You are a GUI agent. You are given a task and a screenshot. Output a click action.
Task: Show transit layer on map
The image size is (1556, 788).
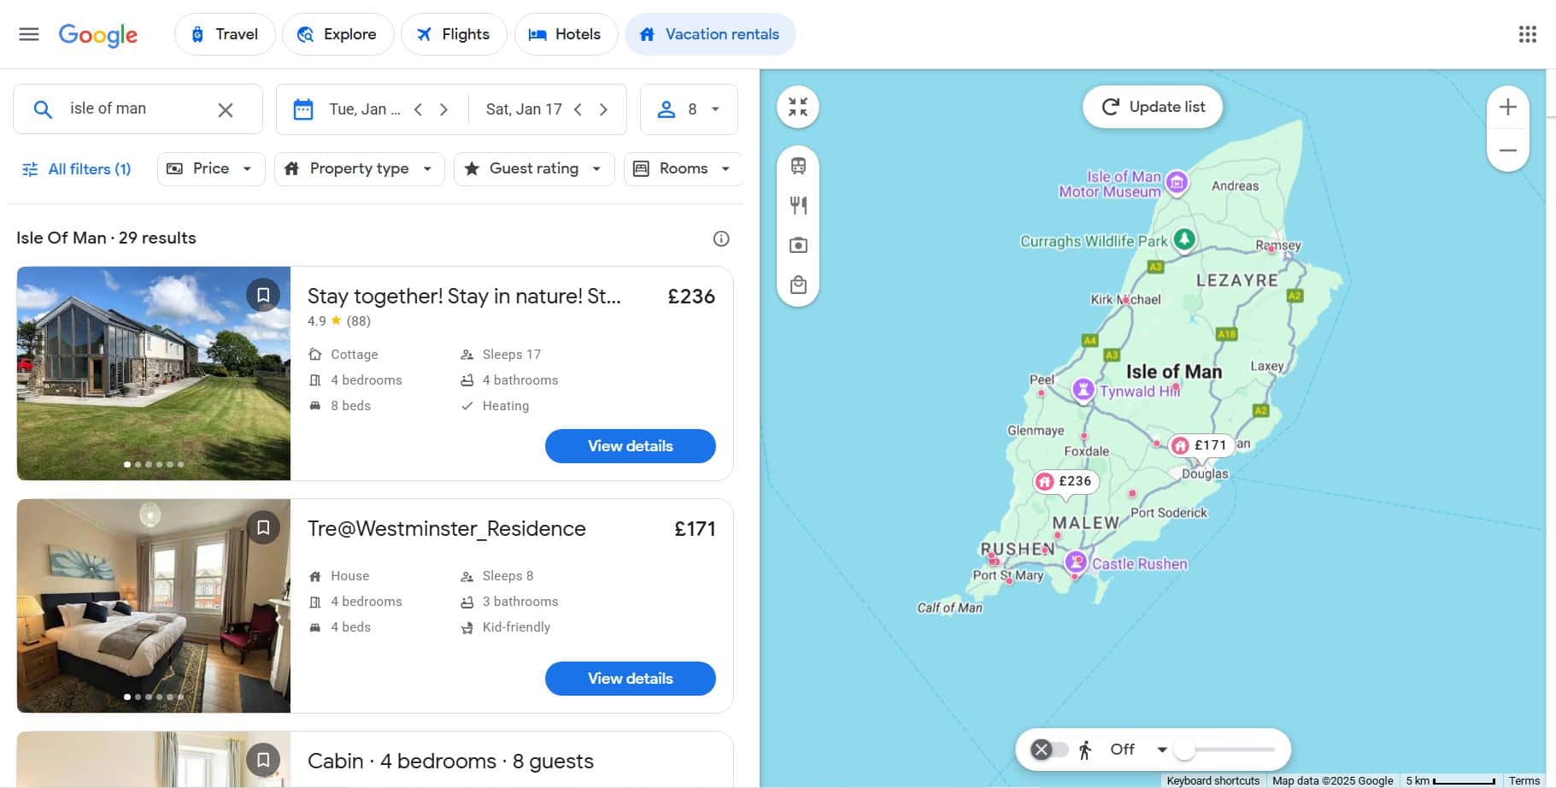798,166
